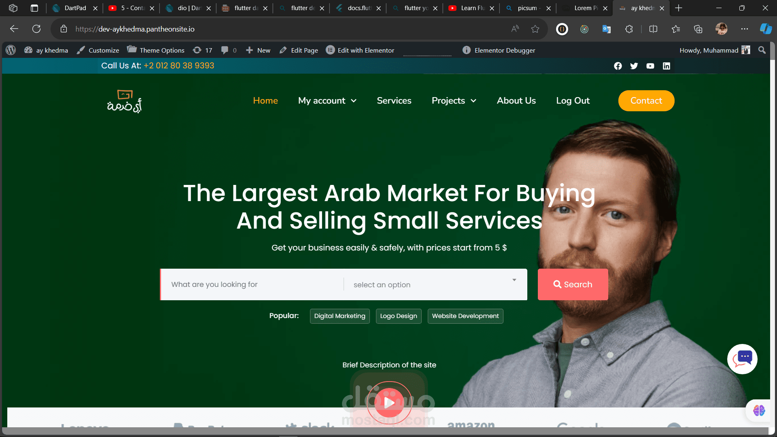Switch to the DartPad browser tab
Image resolution: width=777 pixels, height=437 pixels.
(x=75, y=8)
